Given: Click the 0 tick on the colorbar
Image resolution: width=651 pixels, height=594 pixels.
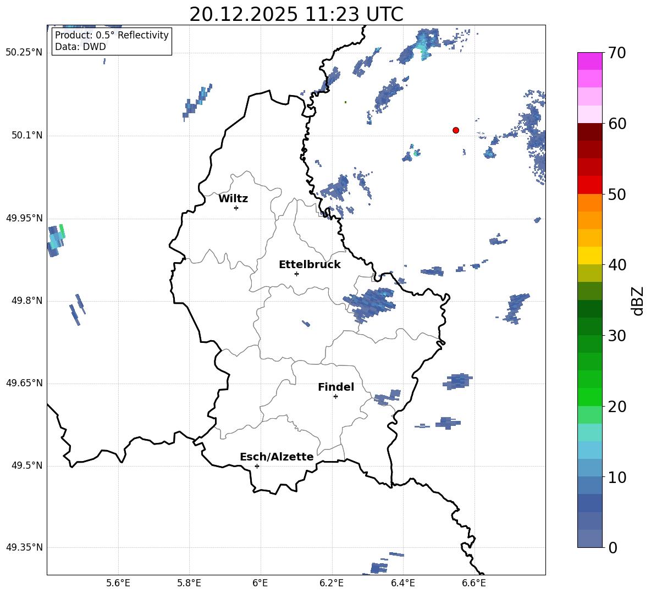Looking at the screenshot, I should coord(613,547).
